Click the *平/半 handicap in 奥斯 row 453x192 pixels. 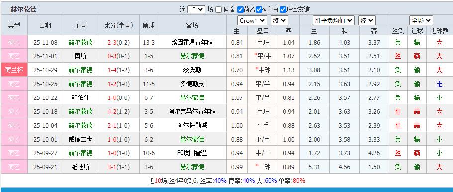263,56
